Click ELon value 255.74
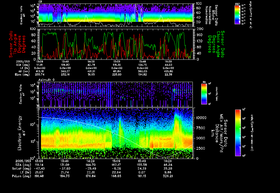 40,75
